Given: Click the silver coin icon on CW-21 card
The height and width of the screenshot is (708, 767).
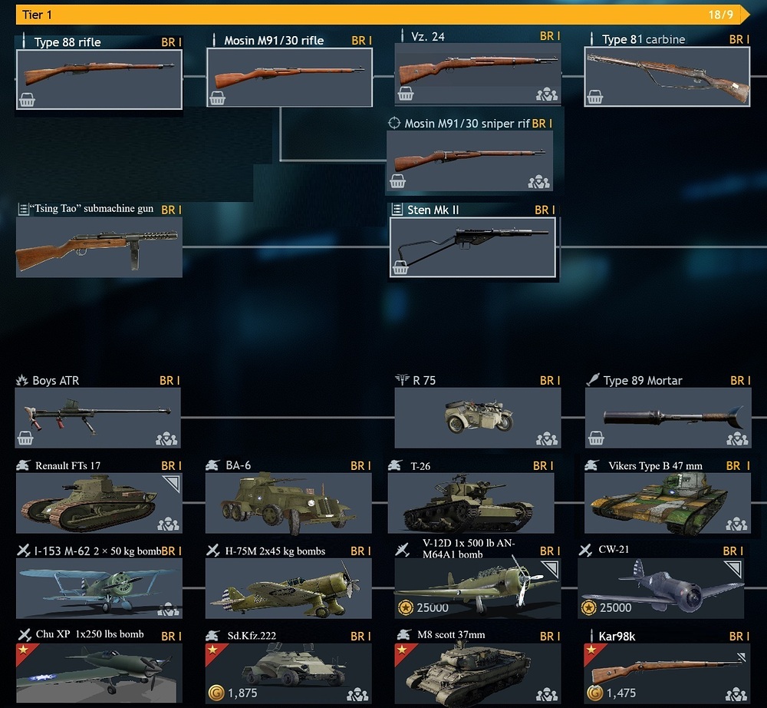Looking at the screenshot, I should [x=588, y=607].
